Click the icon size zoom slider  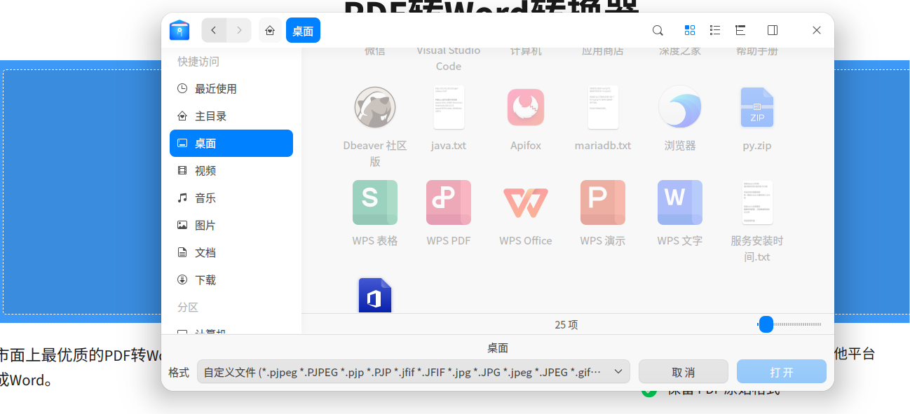[x=789, y=324]
